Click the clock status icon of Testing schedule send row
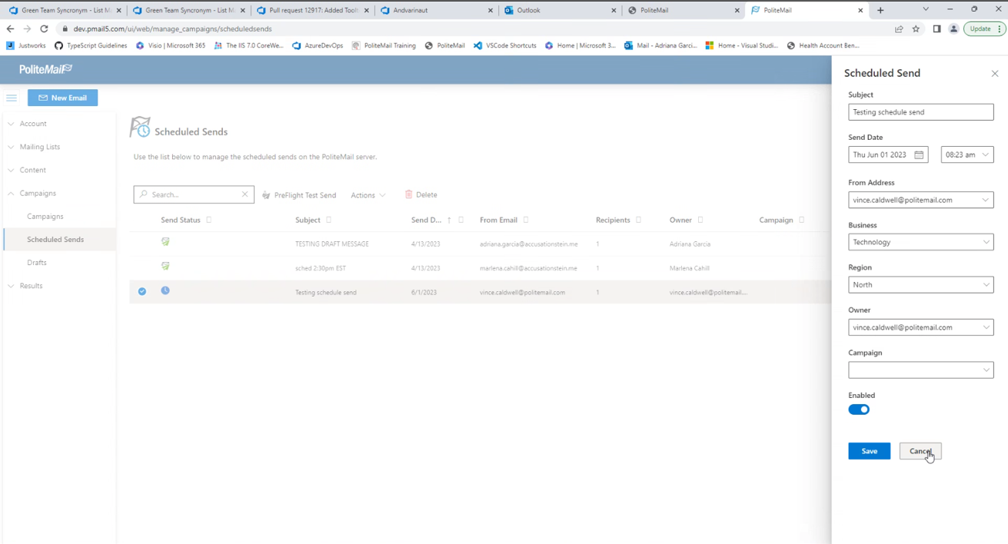 tap(165, 291)
